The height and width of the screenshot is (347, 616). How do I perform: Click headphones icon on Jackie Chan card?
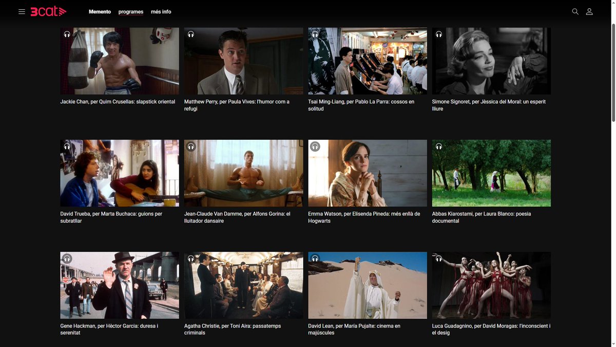(x=67, y=34)
